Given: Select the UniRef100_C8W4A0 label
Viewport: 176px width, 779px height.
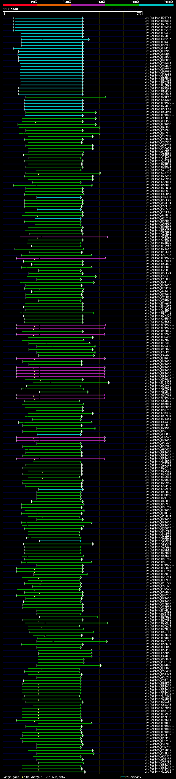Looking at the screenshot, I should pyautogui.click(x=158, y=413).
